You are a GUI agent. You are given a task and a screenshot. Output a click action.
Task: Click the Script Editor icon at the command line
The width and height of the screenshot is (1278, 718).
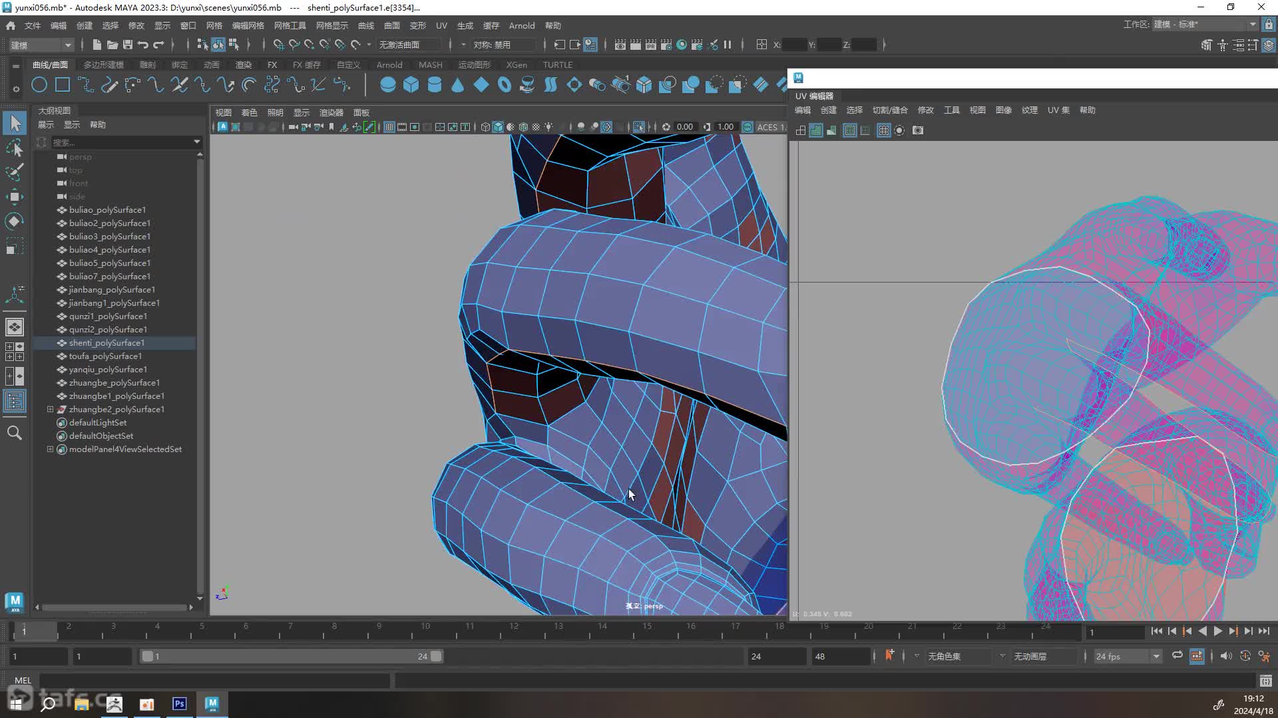click(x=1265, y=680)
